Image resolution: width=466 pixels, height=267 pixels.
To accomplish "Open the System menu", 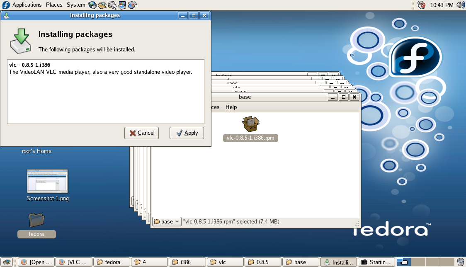I will [x=76, y=5].
